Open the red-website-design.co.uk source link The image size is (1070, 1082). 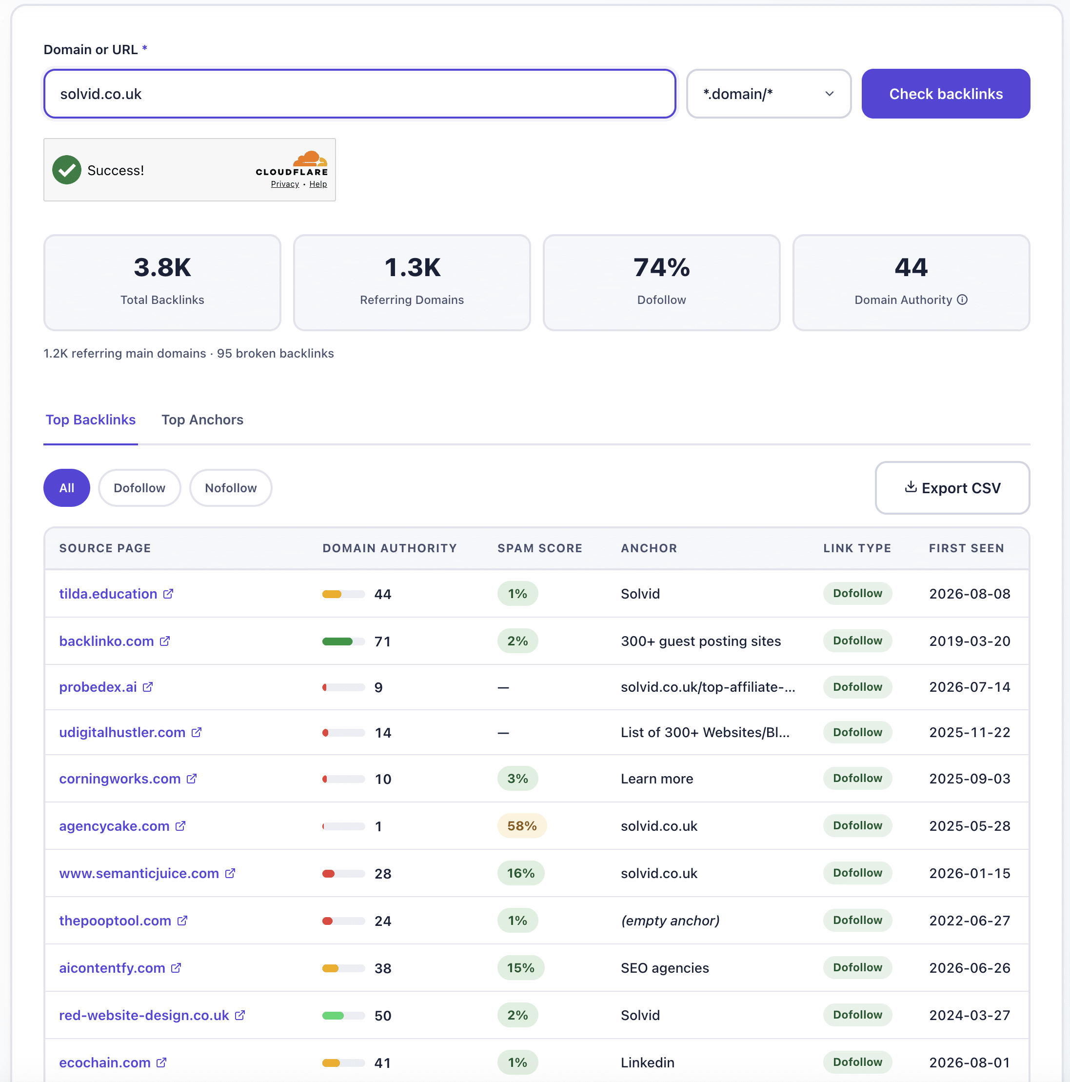click(x=144, y=1015)
